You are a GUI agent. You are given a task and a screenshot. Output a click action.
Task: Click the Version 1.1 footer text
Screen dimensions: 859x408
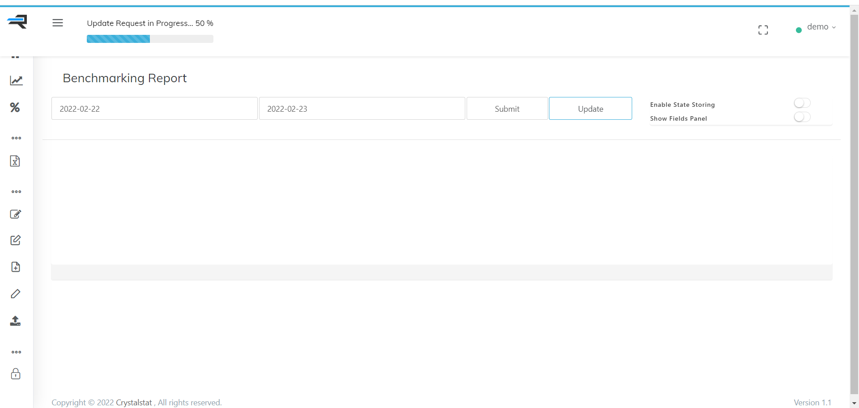pos(812,403)
